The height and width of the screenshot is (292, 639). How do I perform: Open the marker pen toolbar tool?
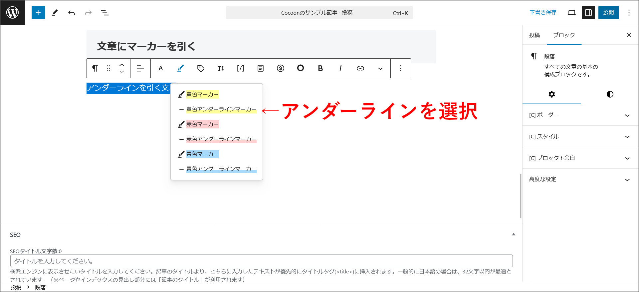coord(180,68)
